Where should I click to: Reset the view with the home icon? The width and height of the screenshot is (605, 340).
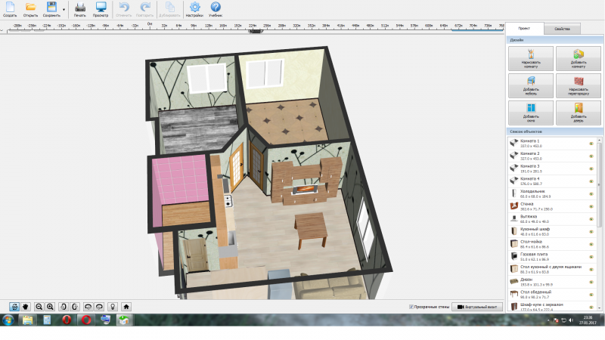pos(126,307)
